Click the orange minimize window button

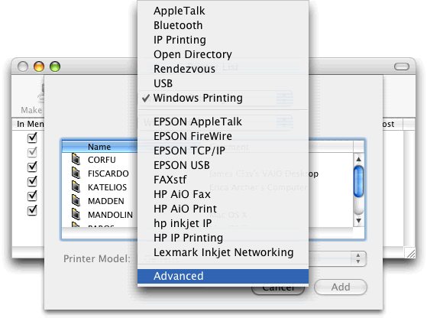[x=39, y=67]
